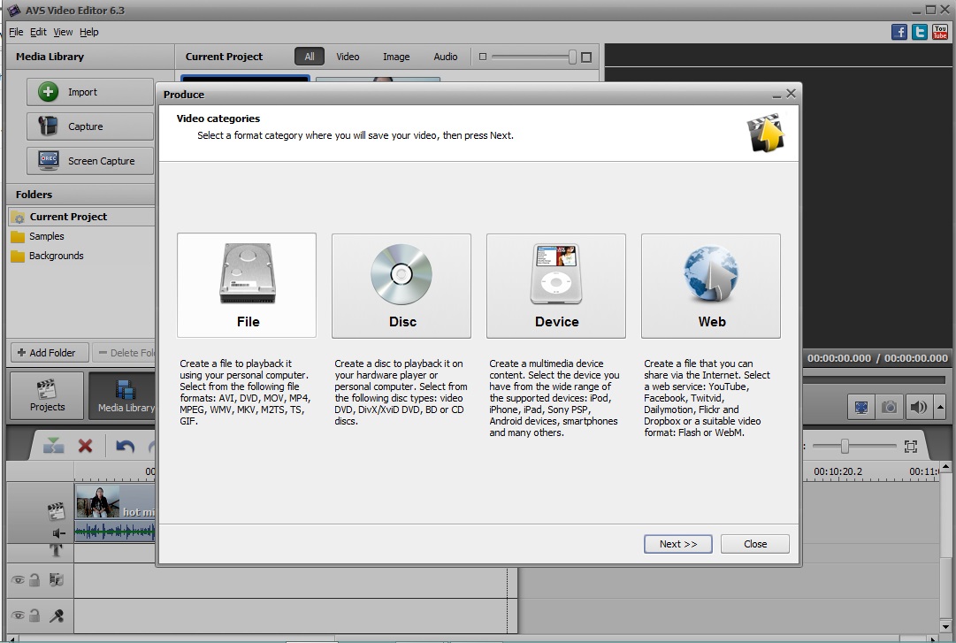Toggle preview fullscreen monitor icon
956x643 pixels.
pyautogui.click(x=860, y=407)
